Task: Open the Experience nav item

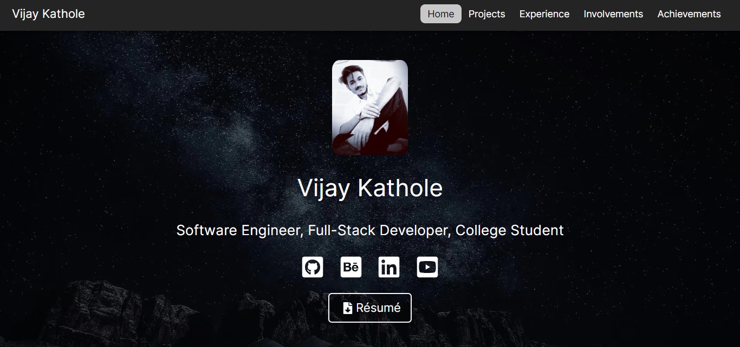Action: (544, 14)
